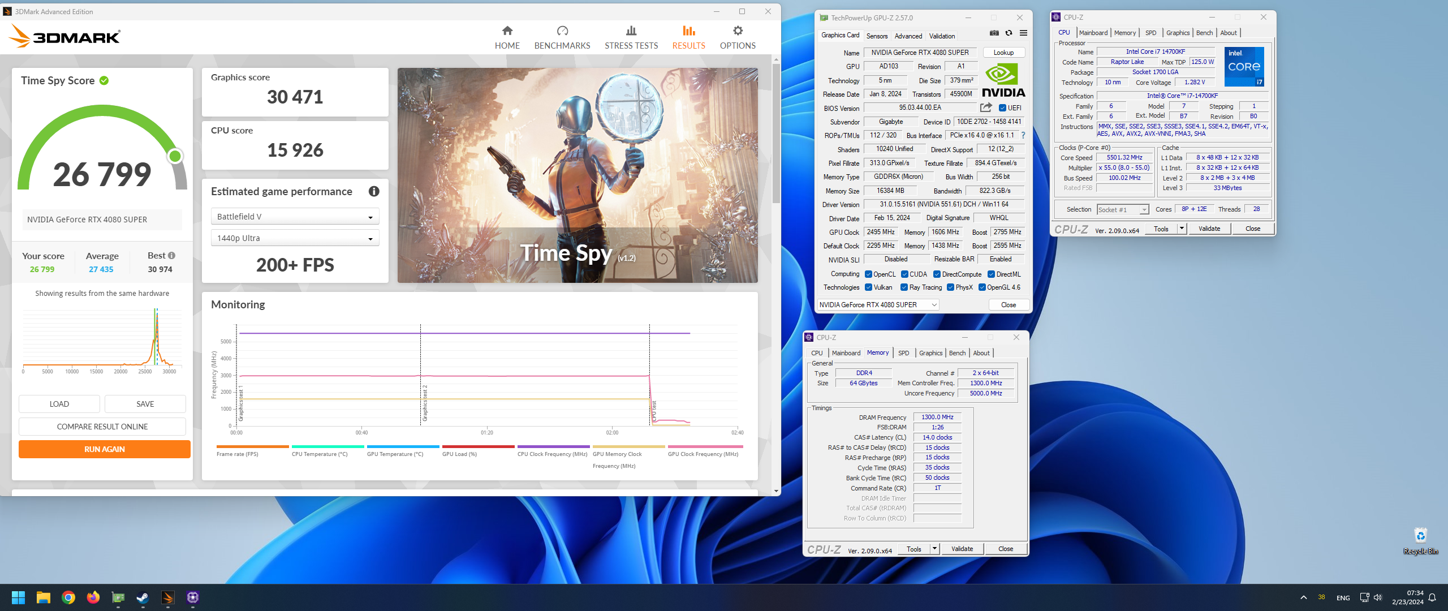The height and width of the screenshot is (611, 1448).
Task: Toggle Vulkan checkbox in GPU-Z
Action: (x=868, y=287)
